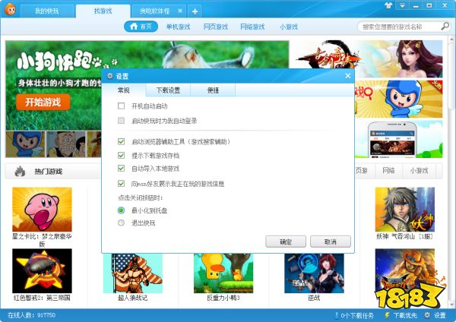Click the search magnifier icon
This screenshot has width=456, height=322.
click(444, 27)
